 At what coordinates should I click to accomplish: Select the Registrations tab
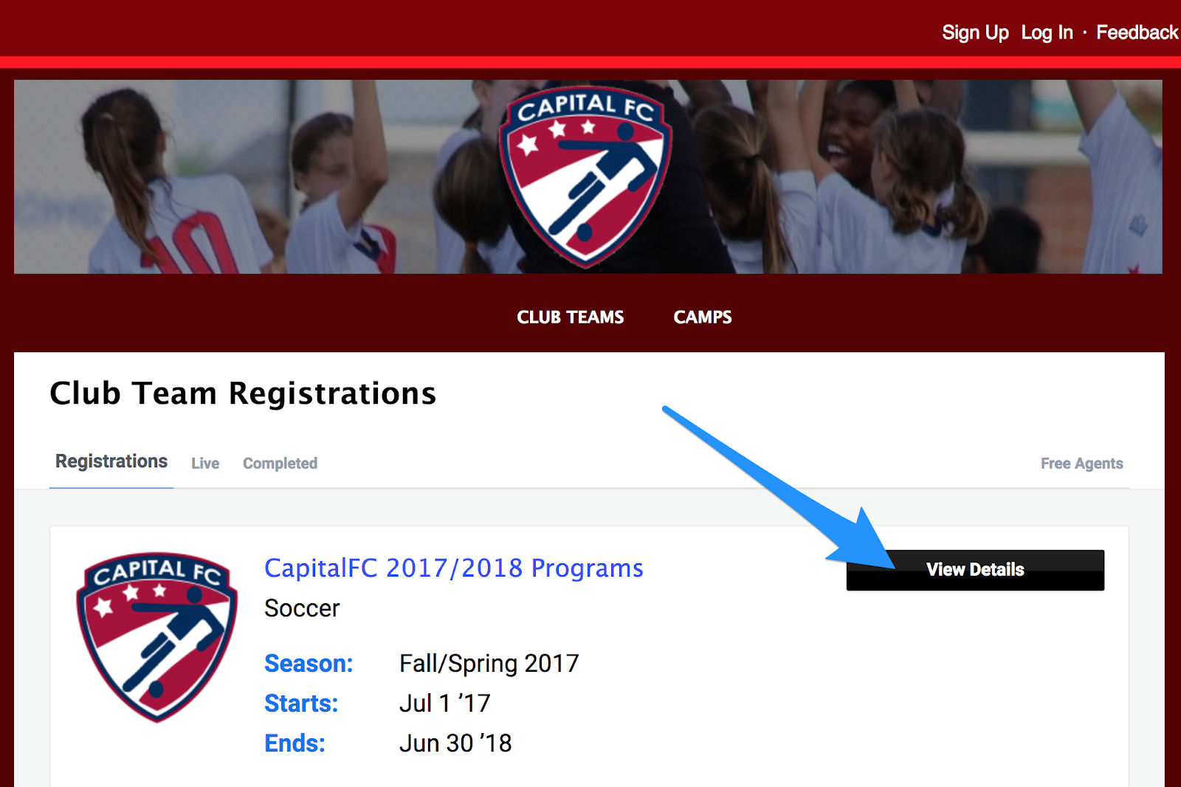coord(111,461)
